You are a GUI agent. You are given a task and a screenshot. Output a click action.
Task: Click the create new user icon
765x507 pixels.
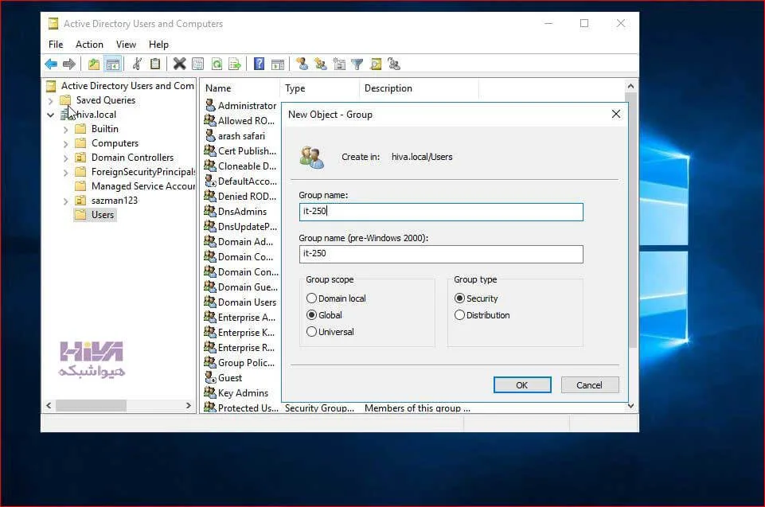[302, 64]
